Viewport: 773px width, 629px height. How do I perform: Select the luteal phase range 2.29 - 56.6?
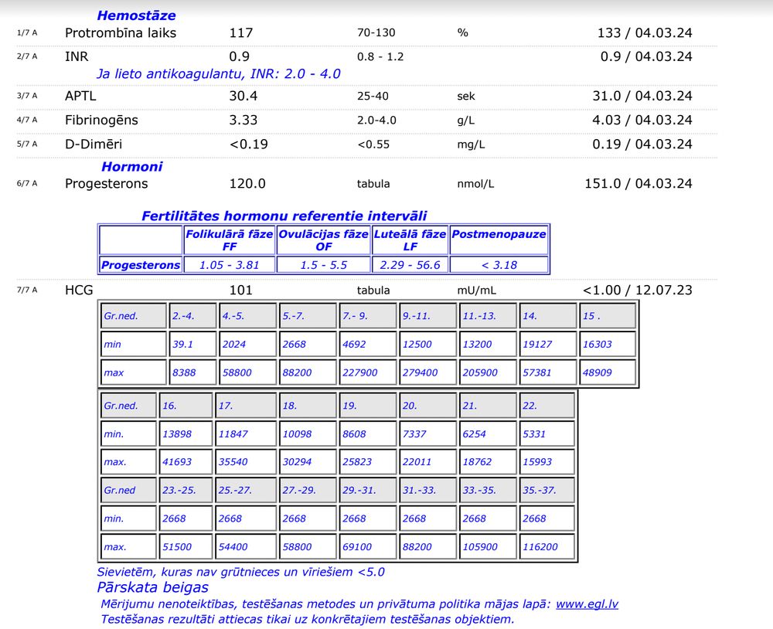[x=410, y=265]
